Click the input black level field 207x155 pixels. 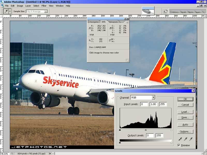pyautogui.click(x=144, y=104)
